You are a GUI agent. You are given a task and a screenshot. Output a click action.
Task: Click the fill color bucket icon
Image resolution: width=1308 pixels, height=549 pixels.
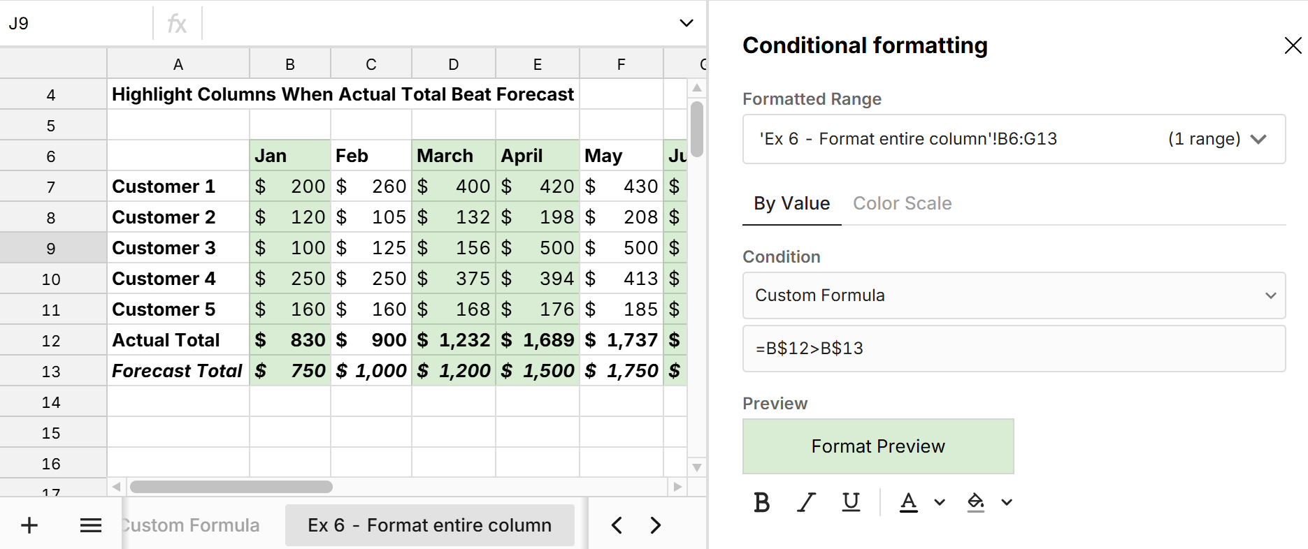tap(976, 502)
